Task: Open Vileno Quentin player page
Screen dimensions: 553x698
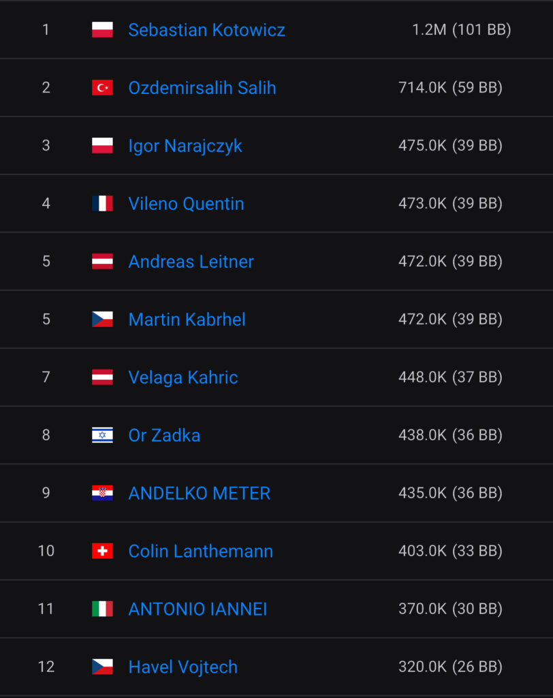Action: (186, 204)
